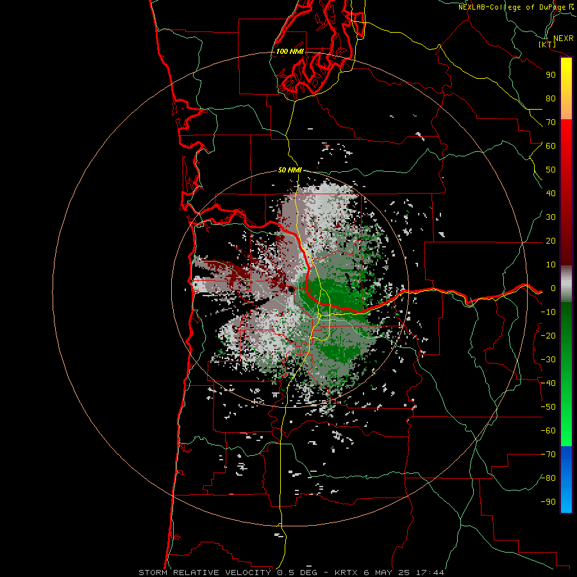Click the 80 value on velocity scale
Viewport: 577px width, 577px height.
coord(551,99)
